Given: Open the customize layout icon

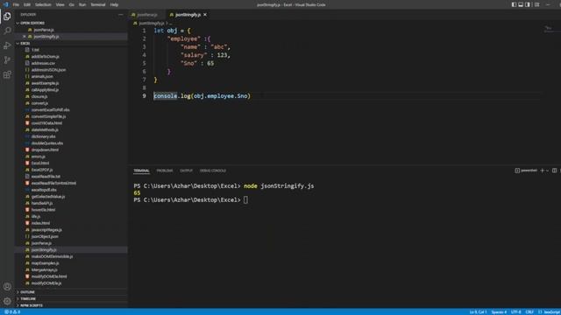Looking at the screenshot, I should coord(536,4).
